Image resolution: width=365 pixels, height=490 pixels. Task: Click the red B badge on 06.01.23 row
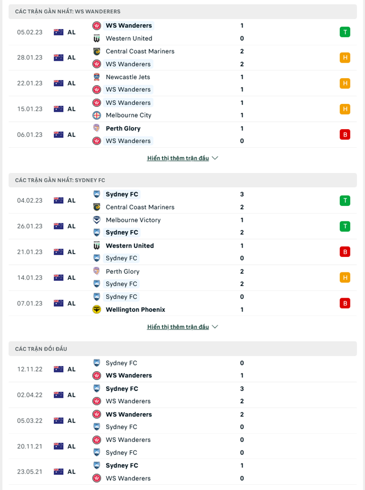(345, 134)
